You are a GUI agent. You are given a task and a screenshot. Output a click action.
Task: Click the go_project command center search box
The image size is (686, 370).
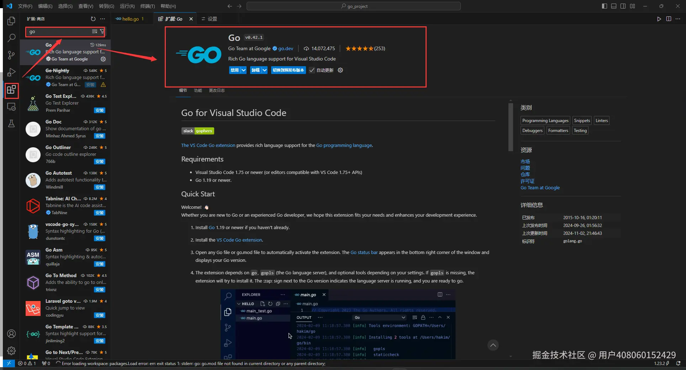pyautogui.click(x=354, y=6)
